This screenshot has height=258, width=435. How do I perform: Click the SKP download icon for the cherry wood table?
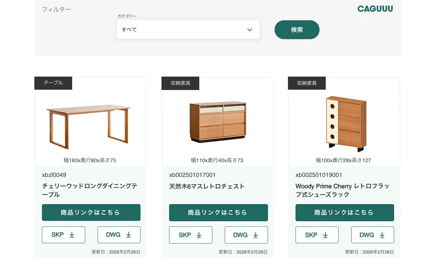tap(72, 235)
